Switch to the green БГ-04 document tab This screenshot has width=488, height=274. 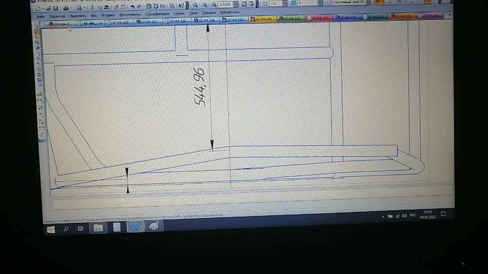291,18
